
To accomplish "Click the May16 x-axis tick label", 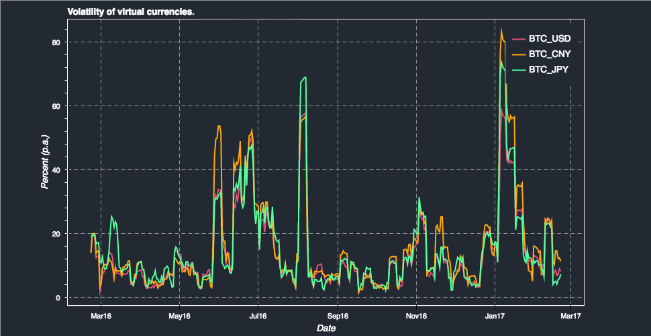I will tap(179, 317).
